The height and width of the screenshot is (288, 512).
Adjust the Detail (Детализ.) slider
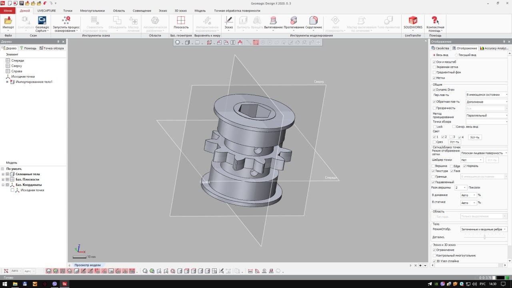click(x=484, y=237)
